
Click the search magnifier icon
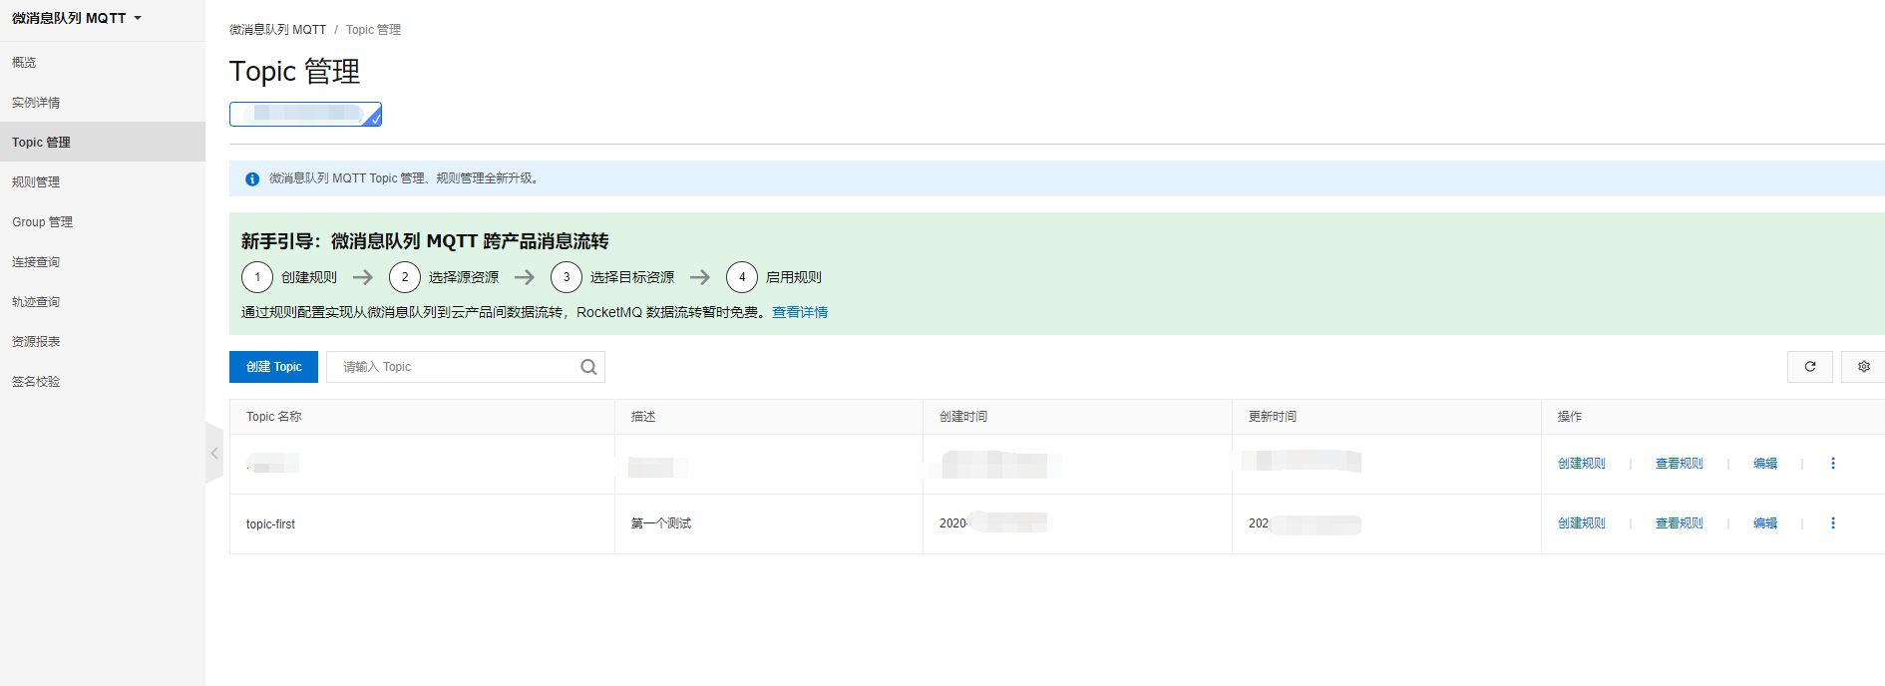(588, 367)
